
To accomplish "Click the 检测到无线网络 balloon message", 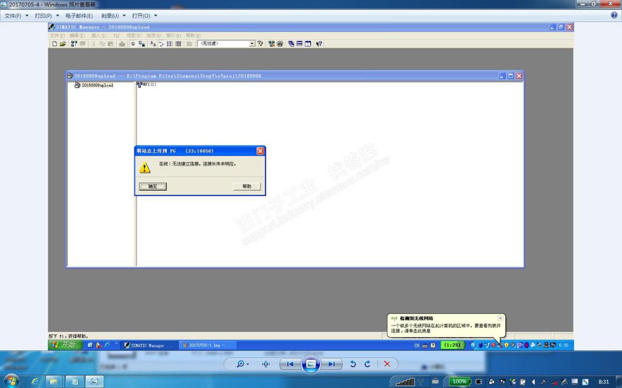I will coord(446,326).
